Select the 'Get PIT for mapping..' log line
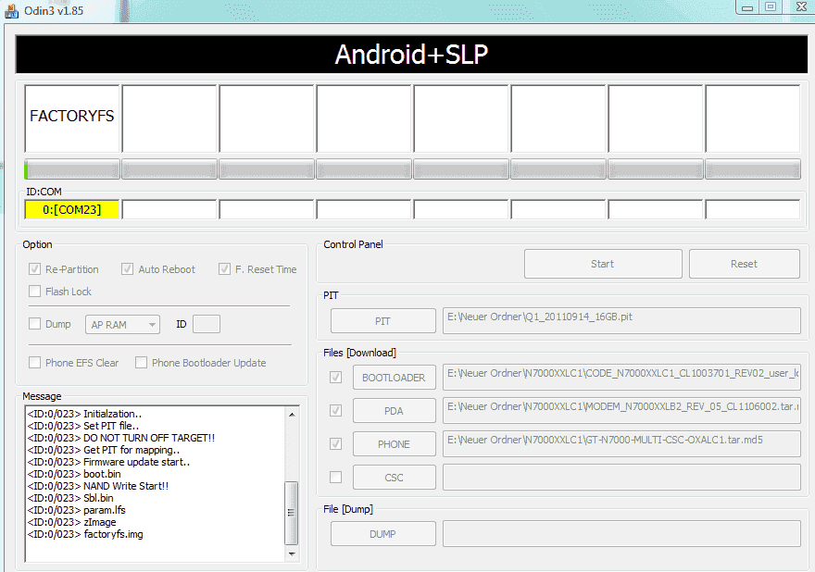The image size is (815, 572). tap(104, 450)
